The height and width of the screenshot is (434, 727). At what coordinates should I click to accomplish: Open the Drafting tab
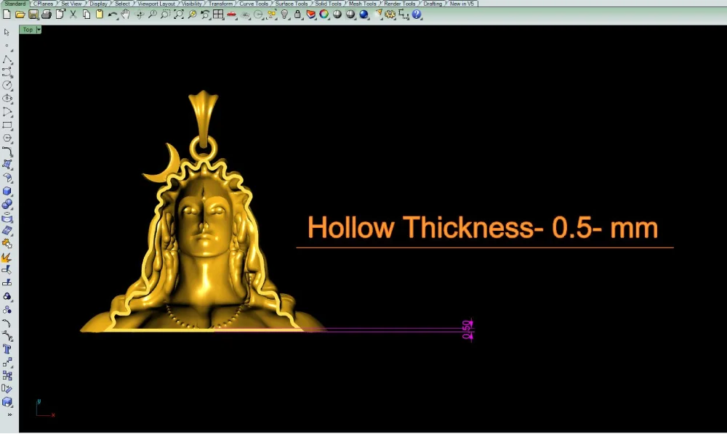coord(433,3)
